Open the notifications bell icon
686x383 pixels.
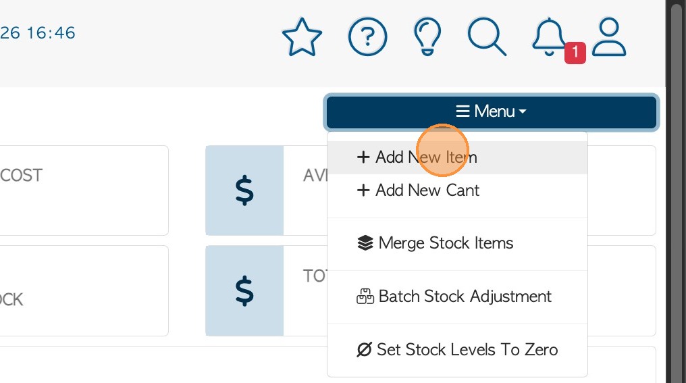click(x=548, y=35)
